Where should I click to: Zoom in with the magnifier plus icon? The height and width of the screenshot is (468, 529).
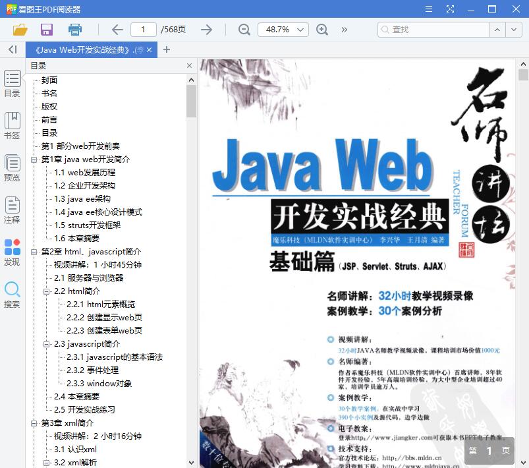coord(322,30)
